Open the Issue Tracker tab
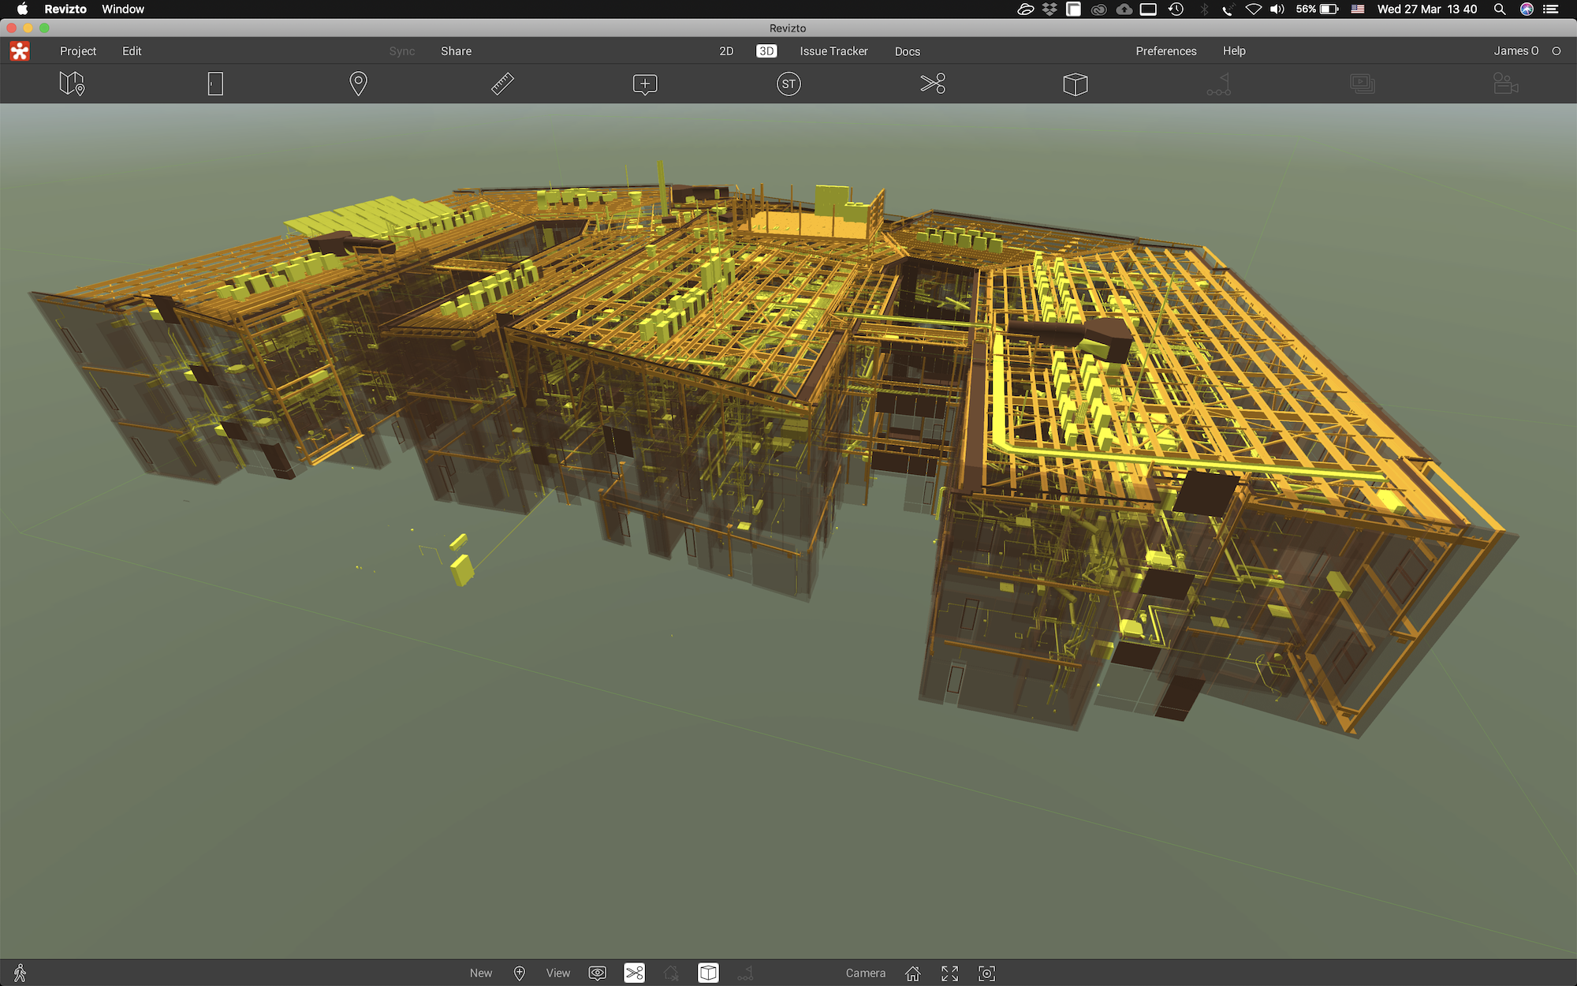The image size is (1577, 986). pyautogui.click(x=833, y=50)
